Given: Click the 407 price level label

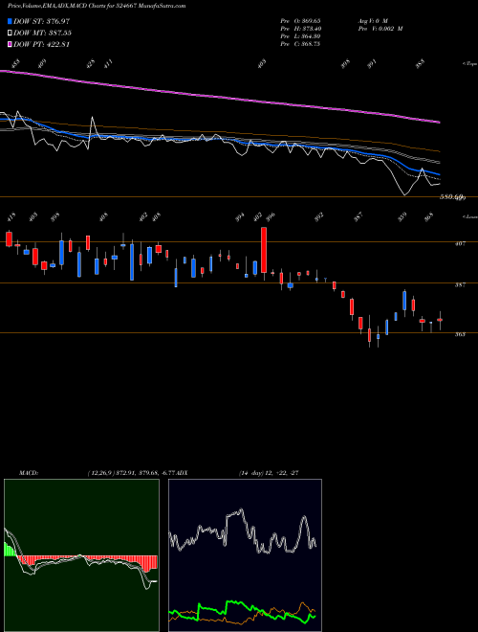Looking at the screenshot, I should tap(460, 243).
